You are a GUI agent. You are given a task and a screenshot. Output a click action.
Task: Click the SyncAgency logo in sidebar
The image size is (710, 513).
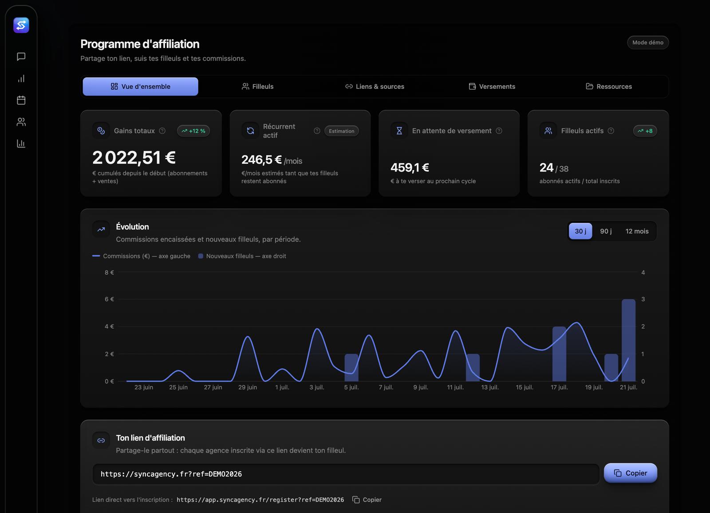(x=21, y=25)
